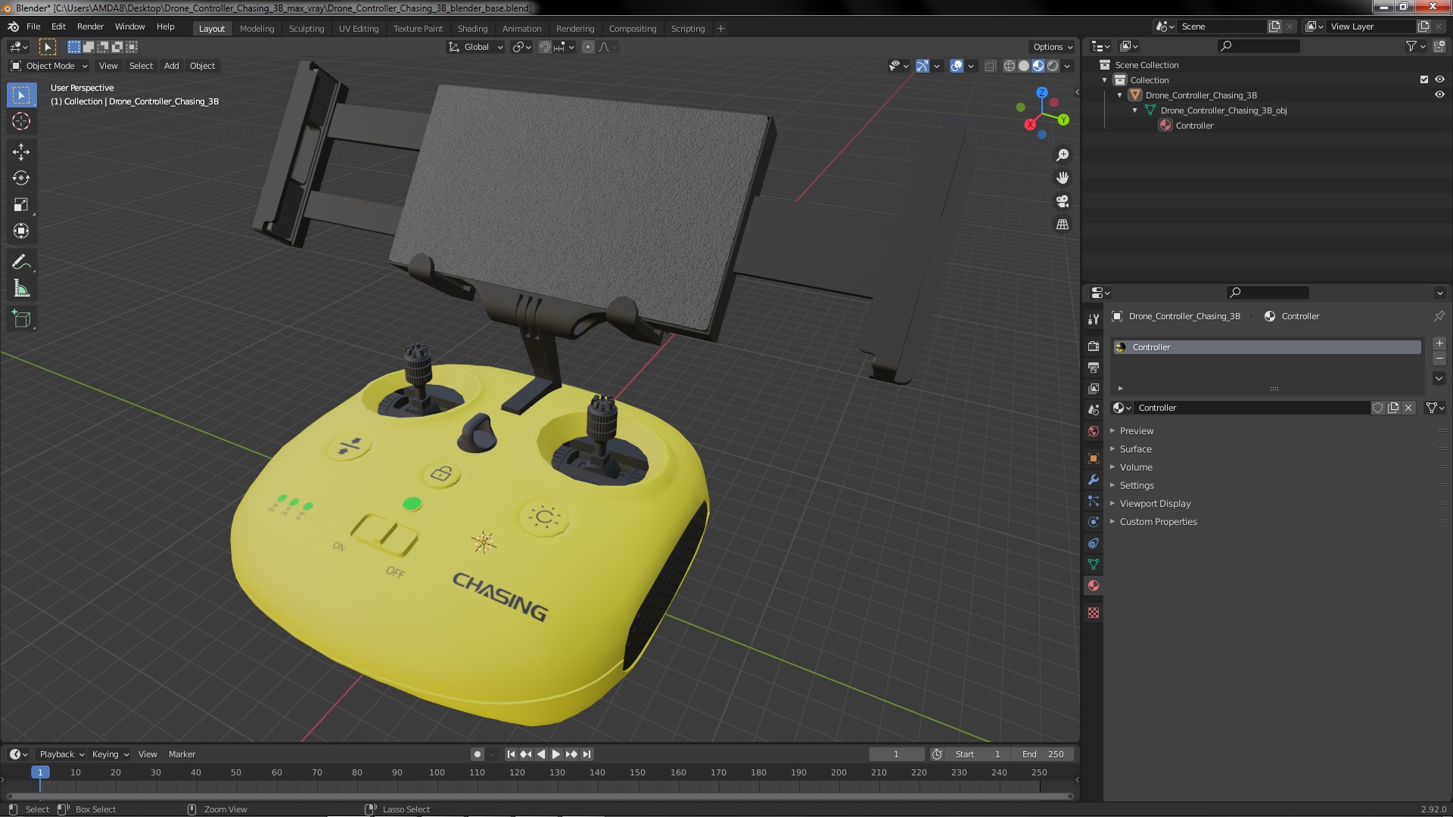Hide Drone_Controller_Chasing_3B object in outliner
This screenshot has height=817, width=1453.
point(1439,95)
